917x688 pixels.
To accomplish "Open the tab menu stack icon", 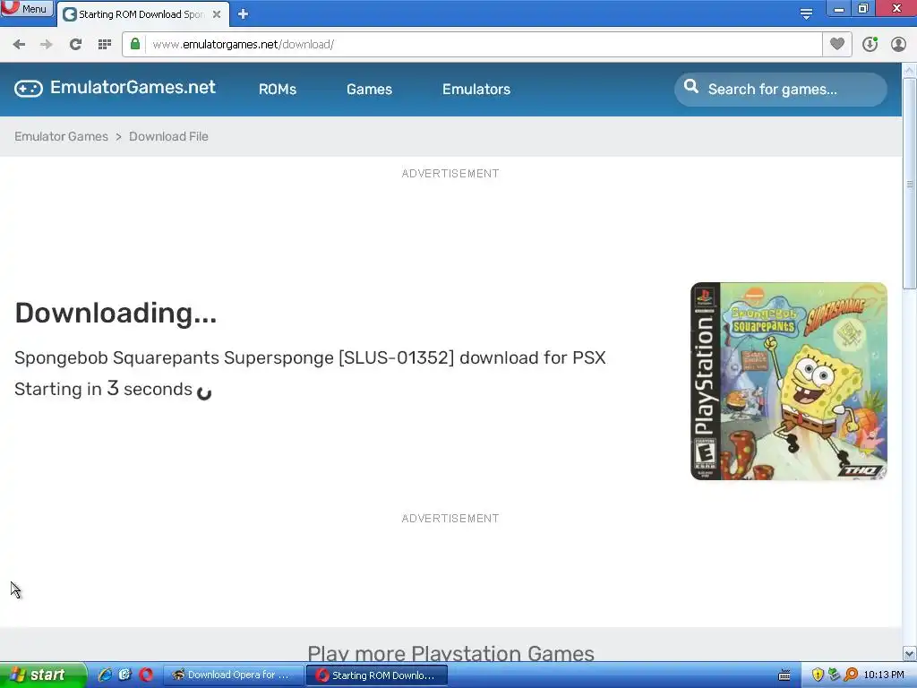I will click(x=806, y=13).
